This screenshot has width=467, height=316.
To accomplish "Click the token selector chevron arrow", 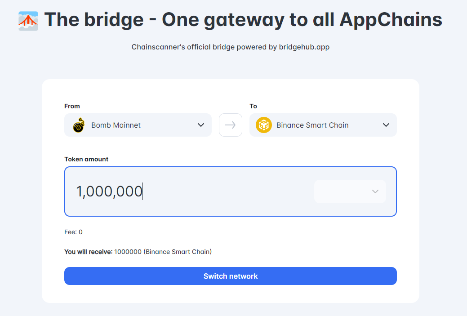I will tap(375, 191).
